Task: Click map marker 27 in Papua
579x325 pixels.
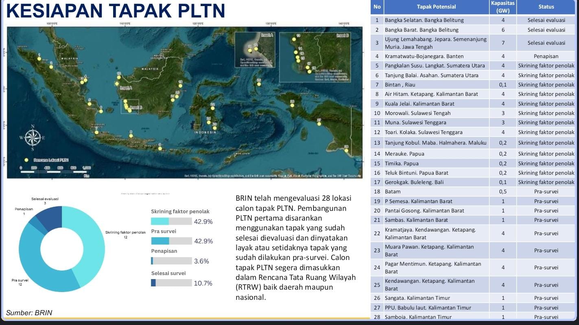Action: tap(319, 124)
